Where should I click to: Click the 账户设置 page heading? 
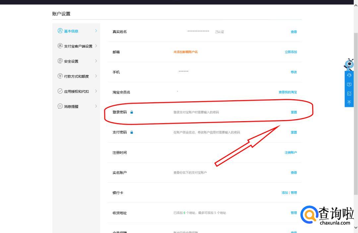[x=61, y=14]
